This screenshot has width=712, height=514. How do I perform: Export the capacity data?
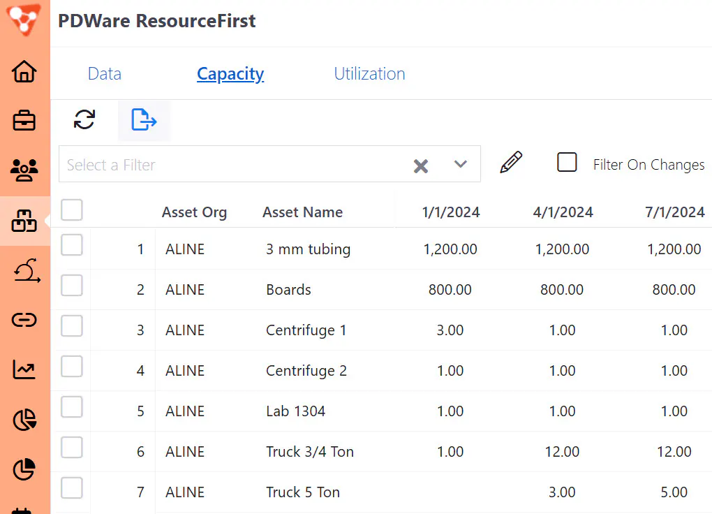coord(144,120)
